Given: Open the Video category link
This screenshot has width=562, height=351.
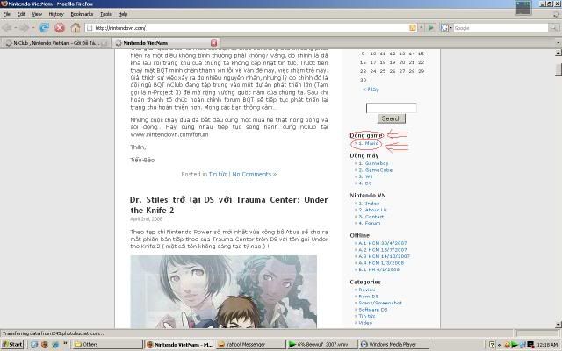Looking at the screenshot, I should 365,323.
